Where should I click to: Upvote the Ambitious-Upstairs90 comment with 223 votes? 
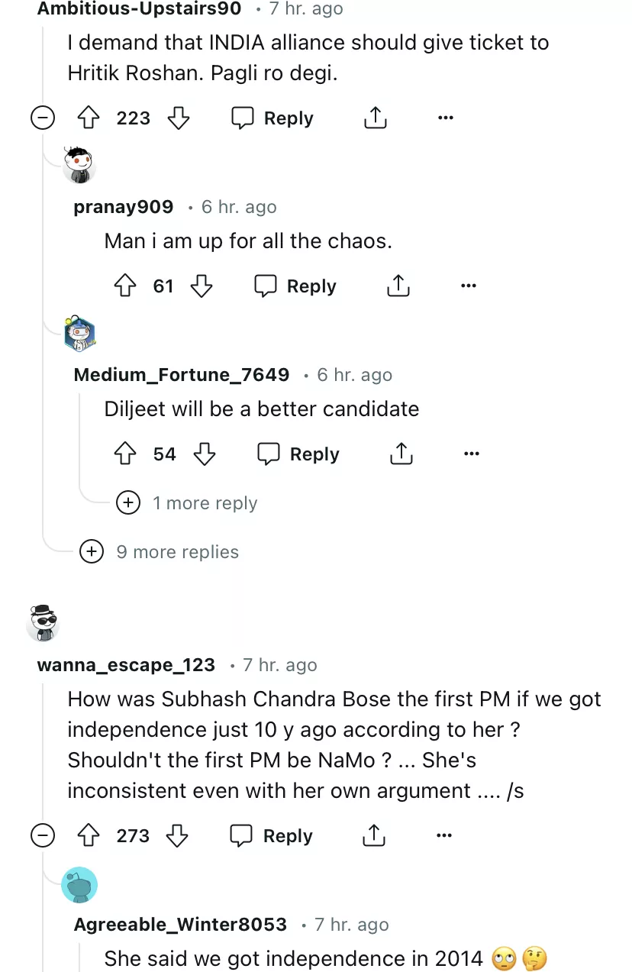[x=90, y=118]
